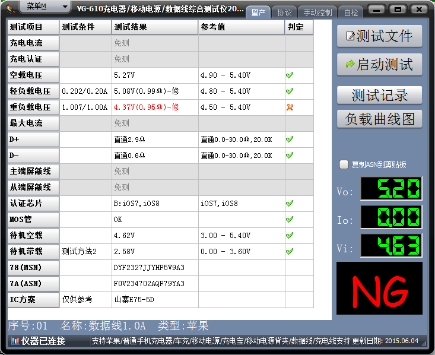
Task: Maximize the YG-610 window
Action: 398,9
